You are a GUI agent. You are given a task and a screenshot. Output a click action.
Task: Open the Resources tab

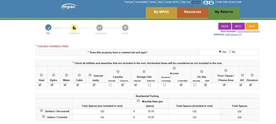[x=193, y=13]
